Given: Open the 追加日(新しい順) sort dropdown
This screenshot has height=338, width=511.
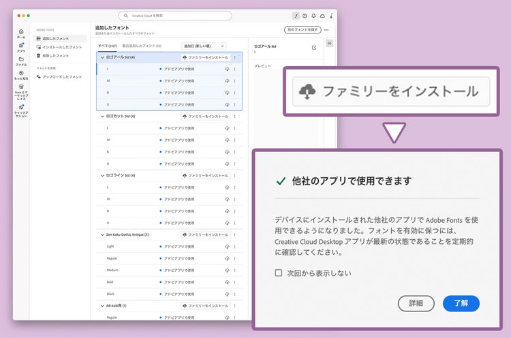Looking at the screenshot, I should (x=204, y=46).
